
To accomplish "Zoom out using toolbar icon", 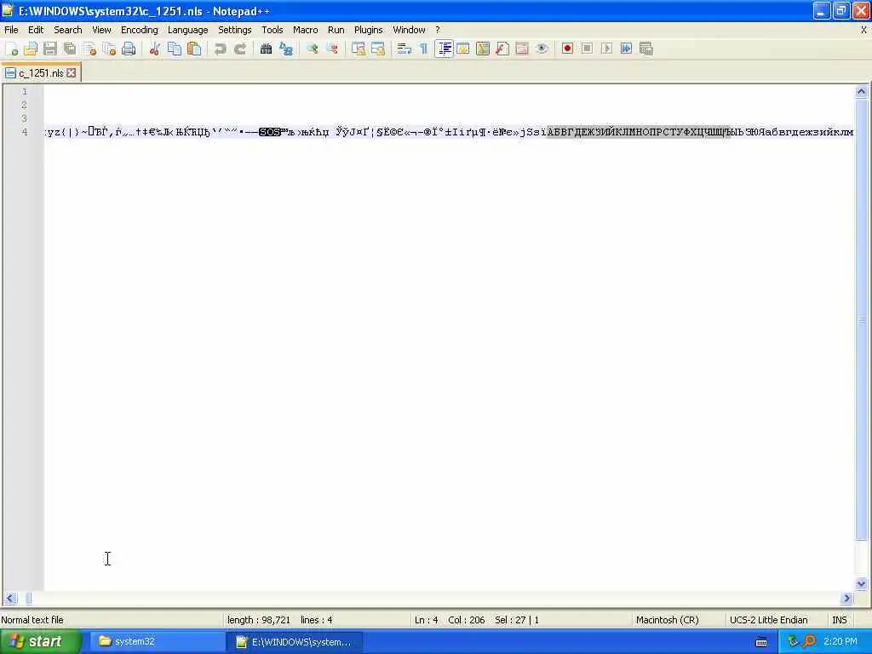I will pyautogui.click(x=332, y=49).
